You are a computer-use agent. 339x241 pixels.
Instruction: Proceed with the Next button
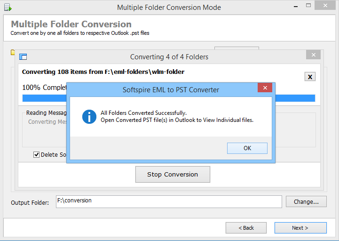[x=300, y=228]
